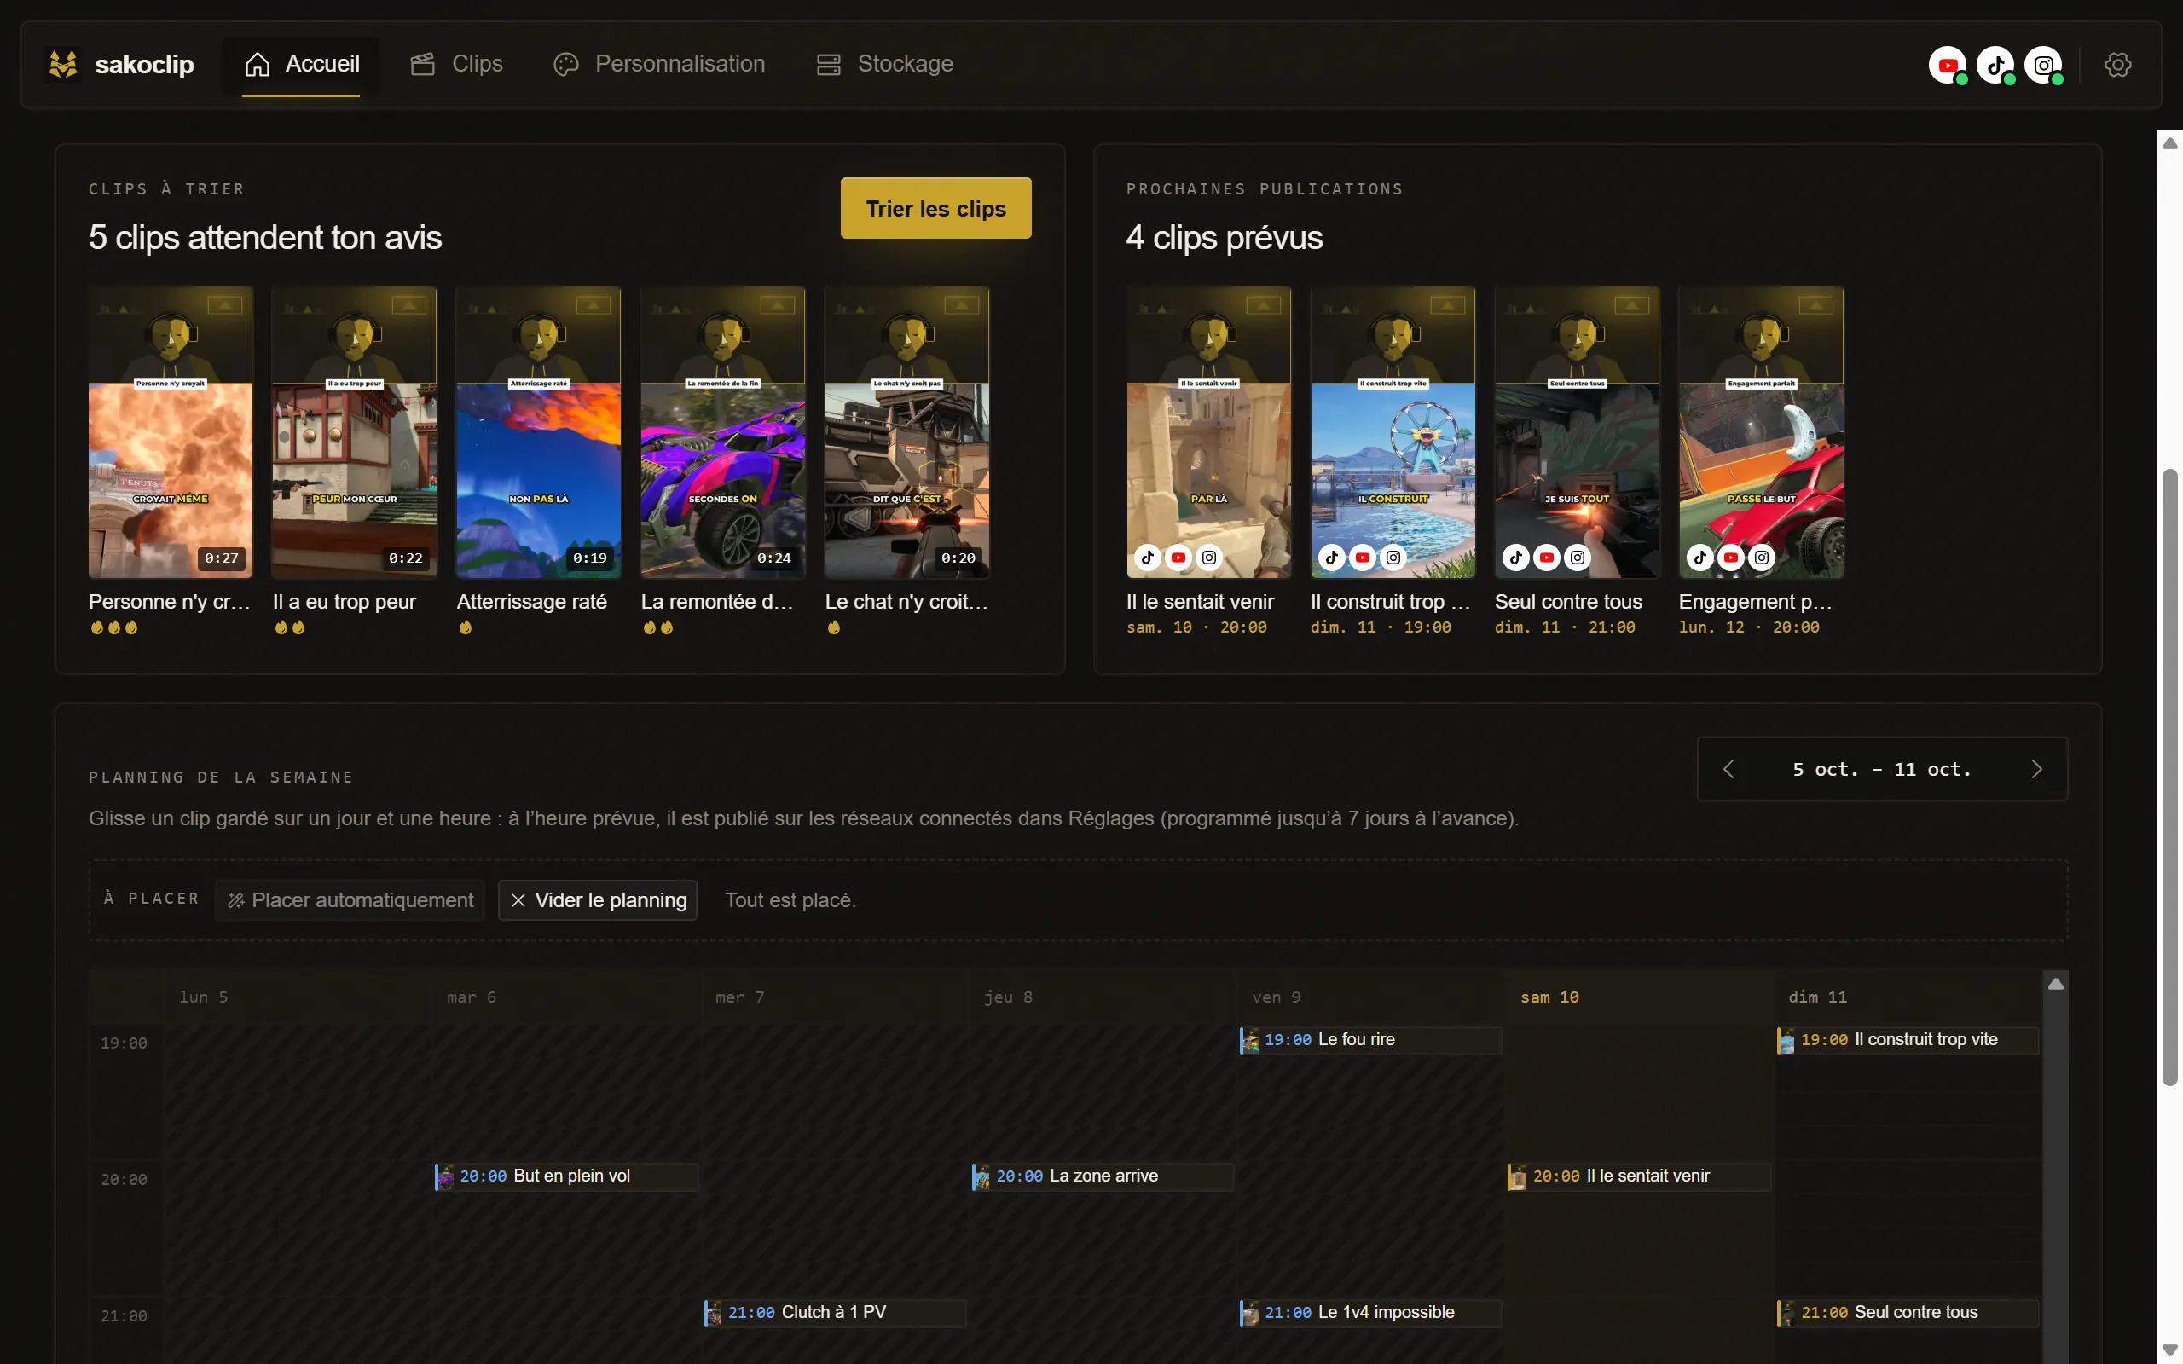The image size is (2183, 1364).
Task: Click Vider le planning button
Action: pos(598,900)
